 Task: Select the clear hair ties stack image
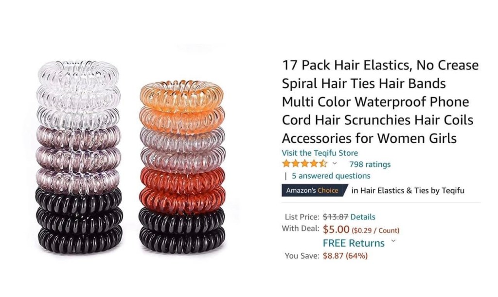pyautogui.click(x=79, y=157)
